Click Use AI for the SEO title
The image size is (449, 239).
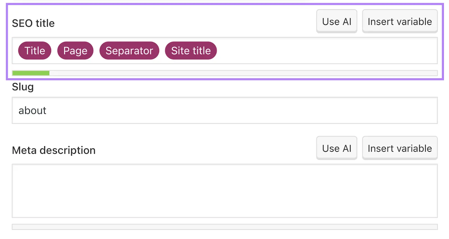336,21
